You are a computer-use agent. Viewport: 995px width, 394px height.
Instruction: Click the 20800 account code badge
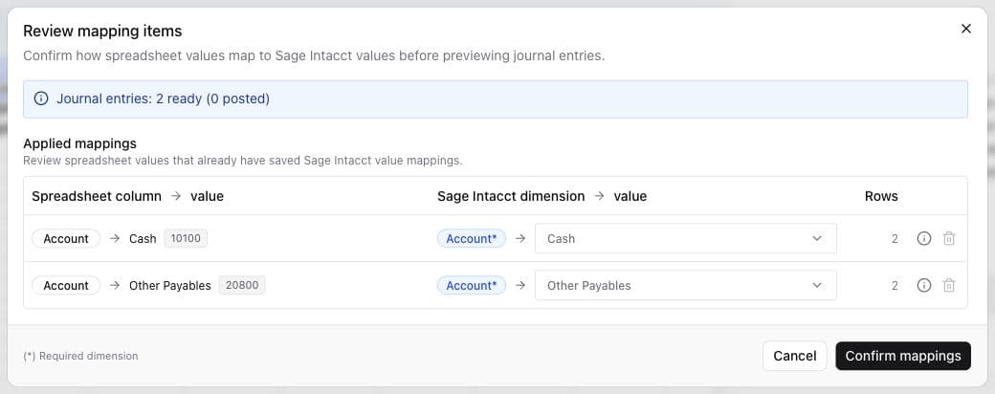click(242, 286)
